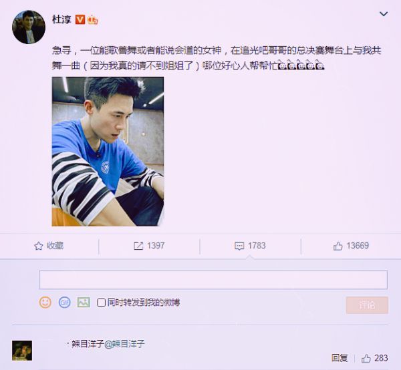This screenshot has width=401, height=370.
Task: Submit with the 评论 button
Action: [367, 305]
